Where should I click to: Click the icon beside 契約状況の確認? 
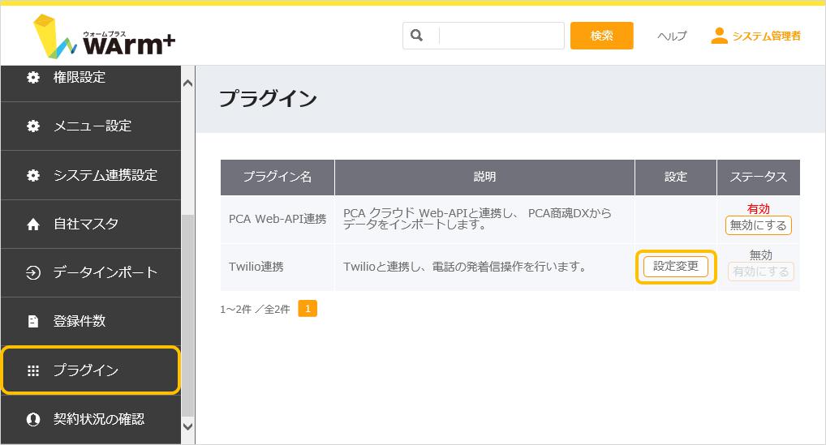point(33,419)
